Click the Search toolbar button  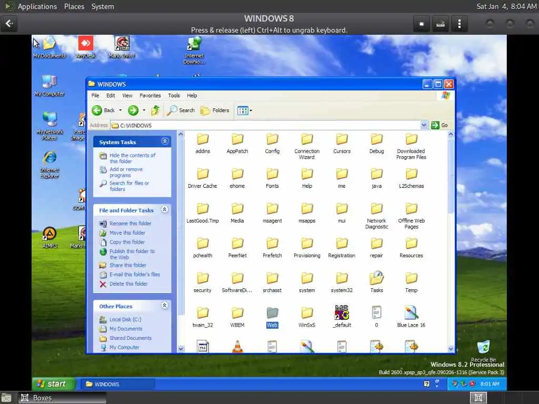(x=181, y=110)
